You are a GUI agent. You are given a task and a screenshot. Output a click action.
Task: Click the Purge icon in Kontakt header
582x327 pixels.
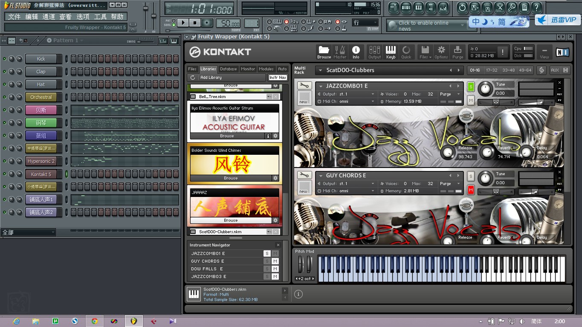pos(457,52)
